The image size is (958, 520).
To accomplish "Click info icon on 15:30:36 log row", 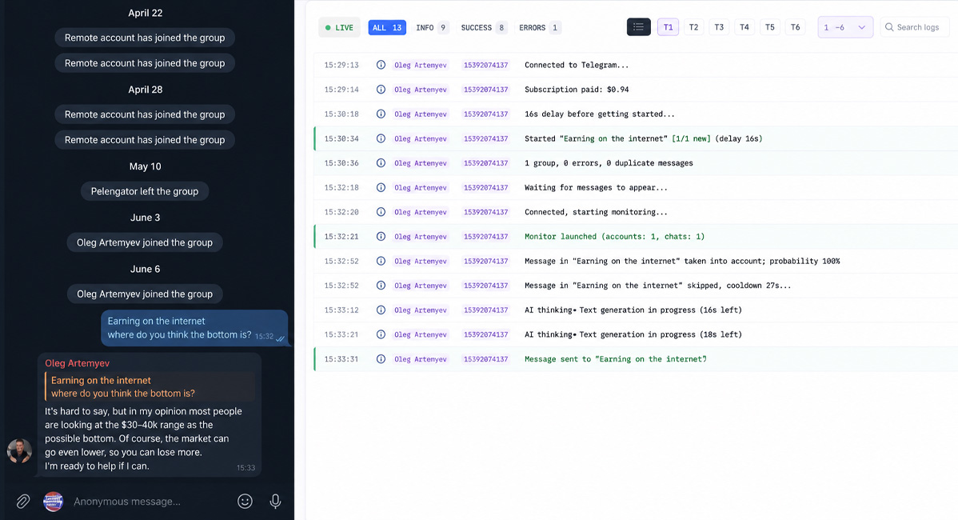I will tap(381, 163).
